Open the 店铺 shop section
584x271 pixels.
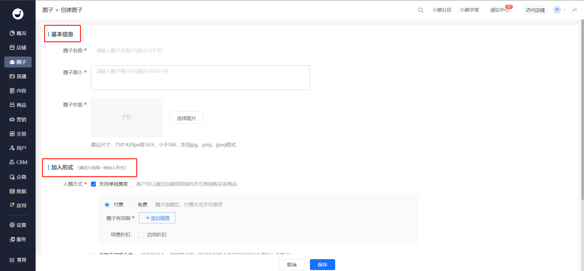point(18,47)
